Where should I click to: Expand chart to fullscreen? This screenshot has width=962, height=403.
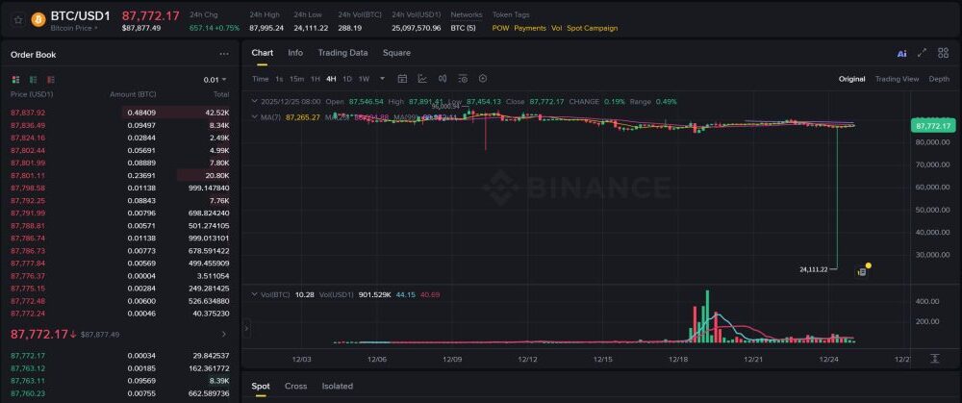[x=923, y=53]
